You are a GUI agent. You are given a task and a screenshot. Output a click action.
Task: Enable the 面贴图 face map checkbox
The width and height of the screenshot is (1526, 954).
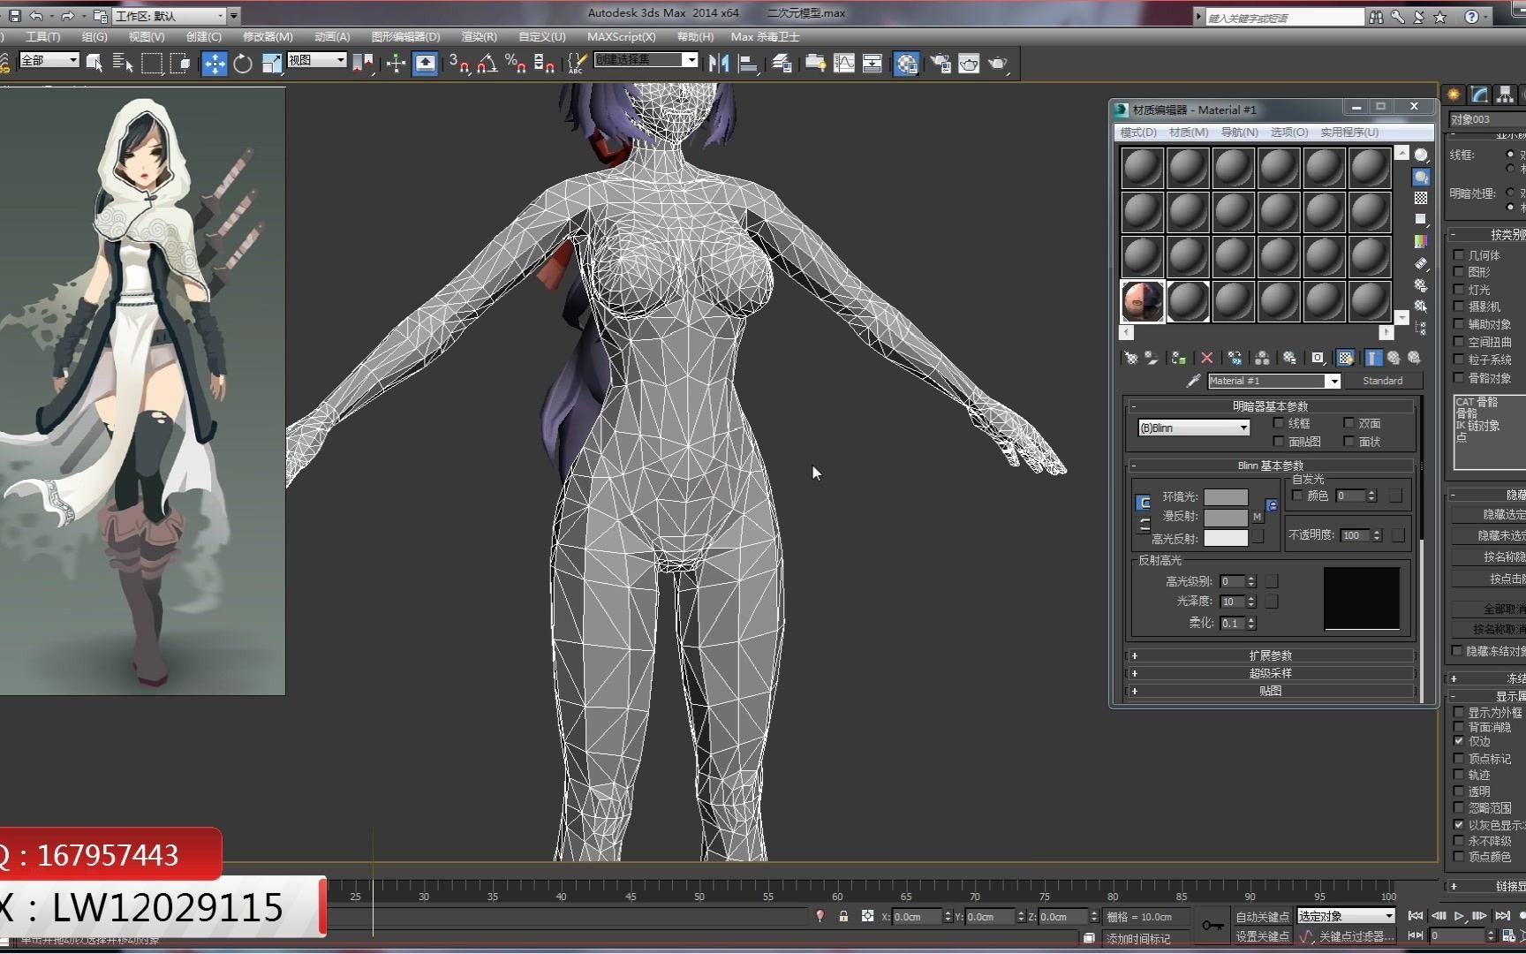pos(1279,441)
